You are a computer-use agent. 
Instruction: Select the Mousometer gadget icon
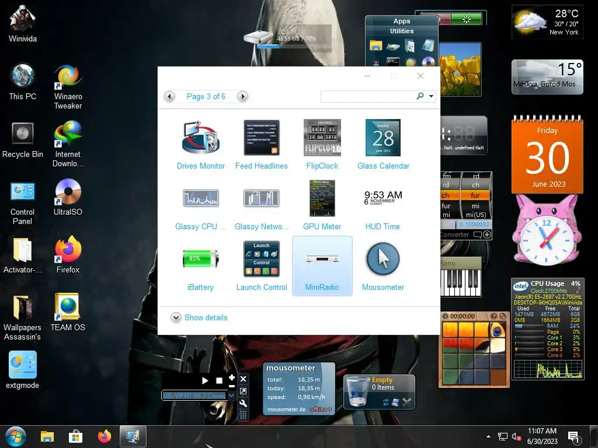pos(383,259)
